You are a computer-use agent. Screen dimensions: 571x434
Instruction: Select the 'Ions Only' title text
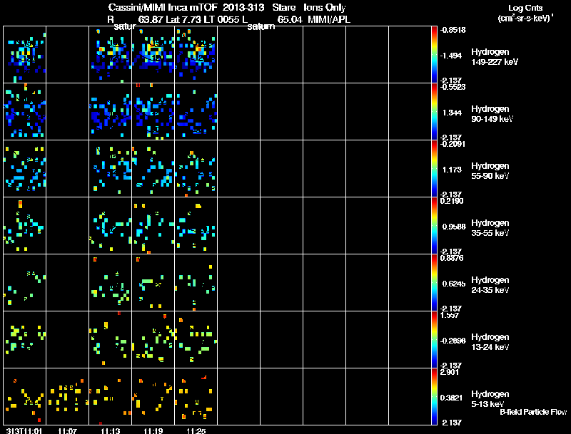325,7
